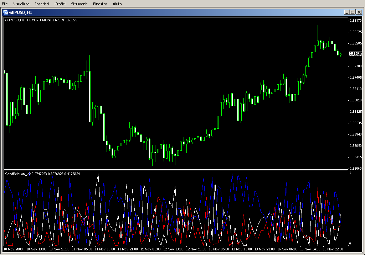This screenshot has height=255, width=365.
Task: Click the 12 Nov 05:00 time label
Action: click(150, 249)
